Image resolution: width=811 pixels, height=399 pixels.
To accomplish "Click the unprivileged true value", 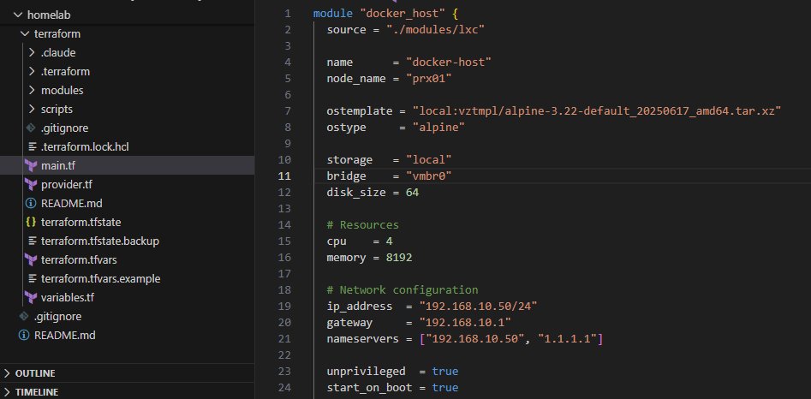I will pyautogui.click(x=445, y=371).
